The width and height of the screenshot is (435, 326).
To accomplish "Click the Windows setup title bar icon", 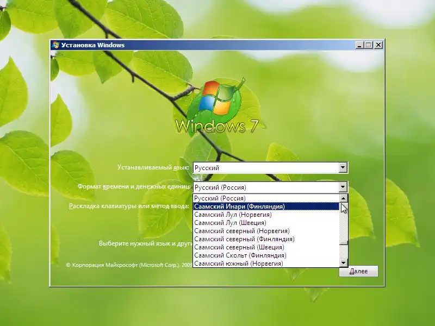I will pos(56,45).
